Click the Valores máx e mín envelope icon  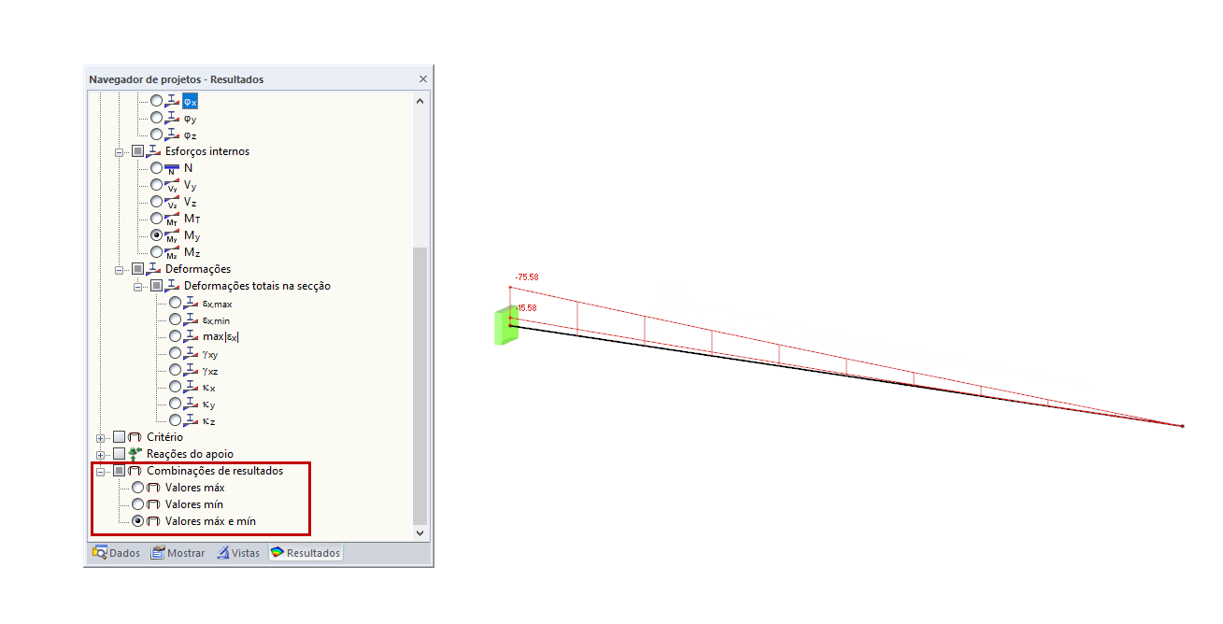[x=154, y=521]
